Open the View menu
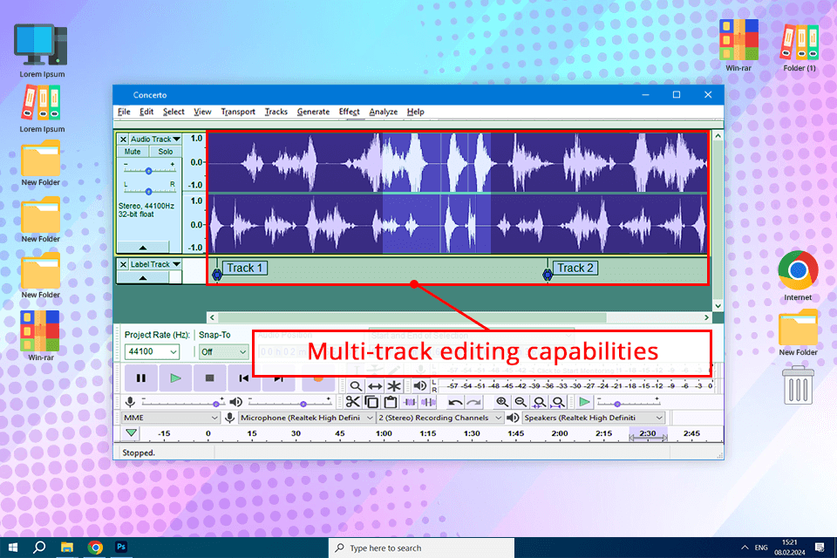837x558 pixels. pyautogui.click(x=202, y=112)
